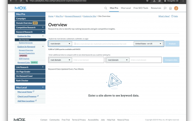The width and height of the screenshot is (194, 121).
Task: Click the footer Moz logo
Action: [x=19, y=120]
